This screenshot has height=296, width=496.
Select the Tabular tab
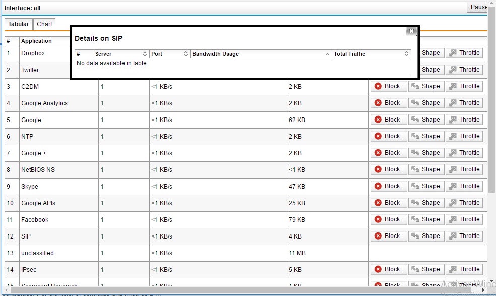click(18, 24)
